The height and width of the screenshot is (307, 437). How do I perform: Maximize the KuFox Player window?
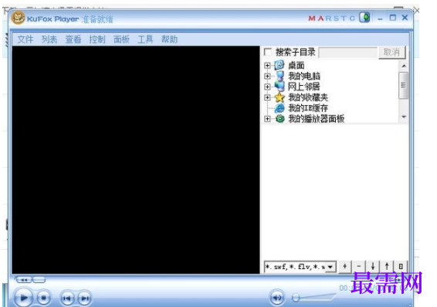393,18
